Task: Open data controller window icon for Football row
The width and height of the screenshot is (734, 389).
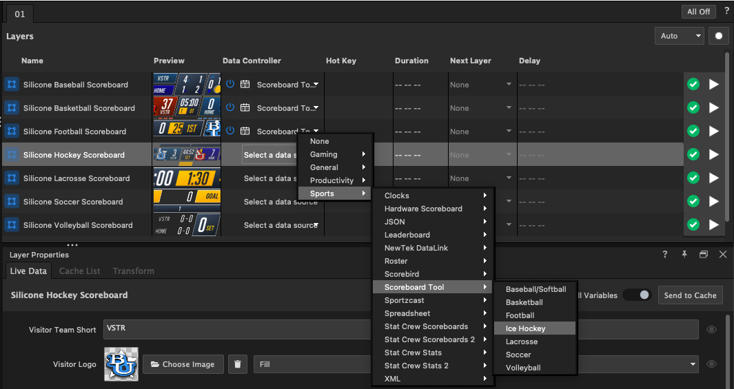Action: click(x=245, y=131)
